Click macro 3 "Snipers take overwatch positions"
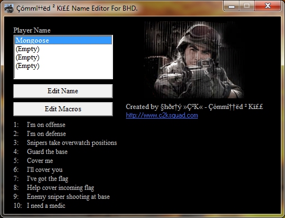The image size is (285, 218). coord(72,143)
